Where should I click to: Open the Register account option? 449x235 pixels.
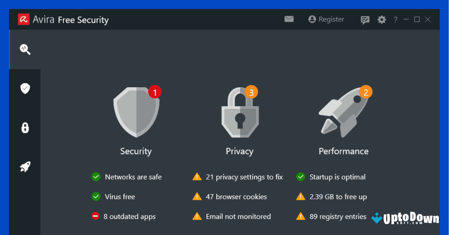pyautogui.click(x=326, y=19)
